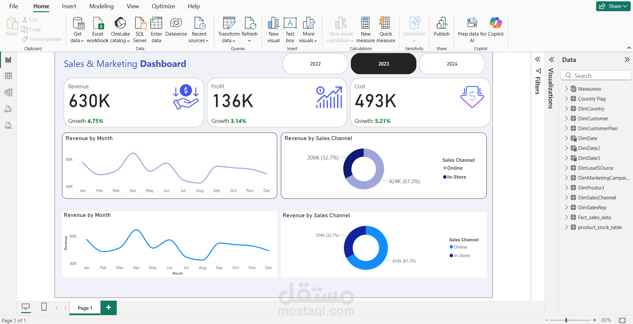Switch to the Optimize ribbon tab
633x324 pixels.
[x=163, y=6]
